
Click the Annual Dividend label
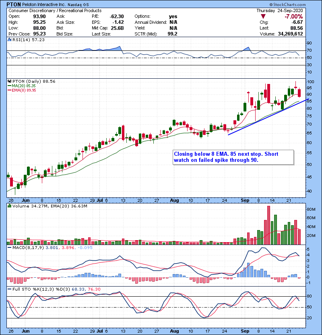(x=151, y=22)
